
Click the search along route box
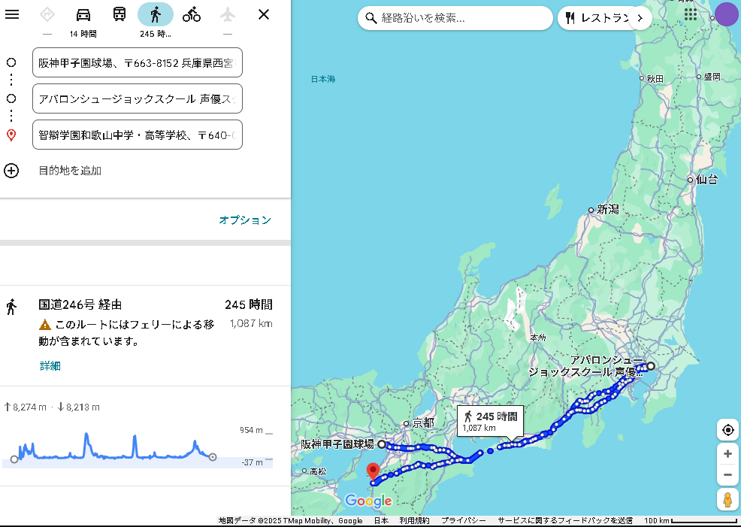coord(455,18)
